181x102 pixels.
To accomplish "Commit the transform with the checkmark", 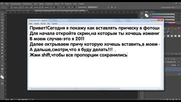I will pyautogui.click(x=115, y=7).
